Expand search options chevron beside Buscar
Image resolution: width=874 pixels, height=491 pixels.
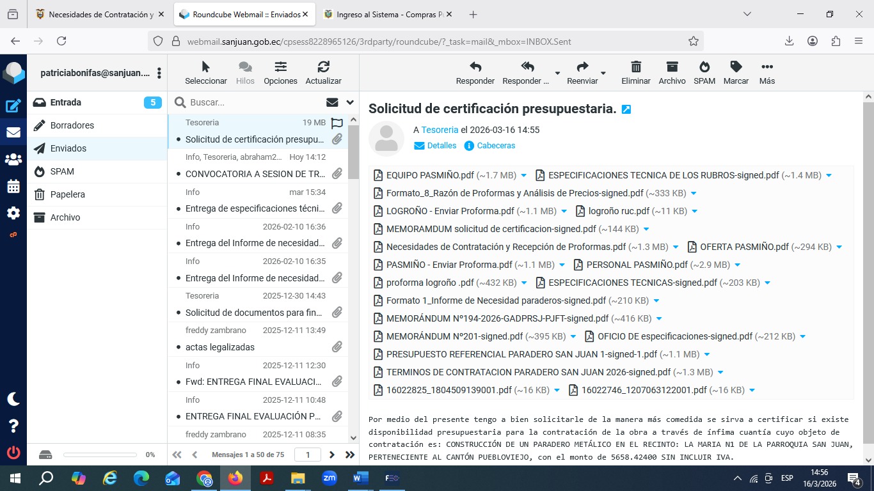pos(350,102)
